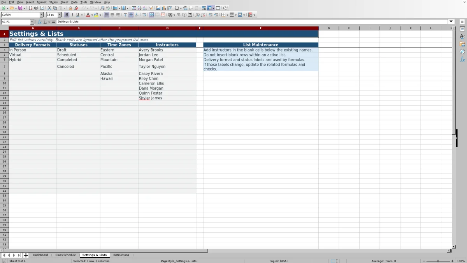Open sidebar settings menu button

coord(462,22)
